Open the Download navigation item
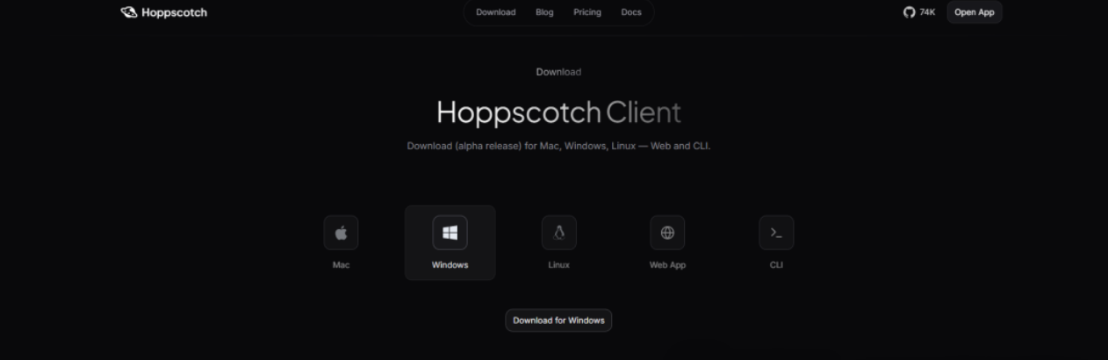The height and width of the screenshot is (360, 1108). (495, 12)
